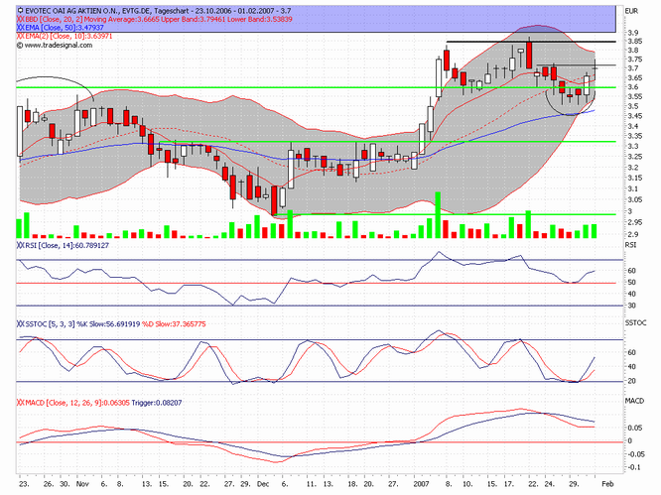661x495 pixels.
Task: Select the %D Slow:37.365775 value
Action: point(174,324)
